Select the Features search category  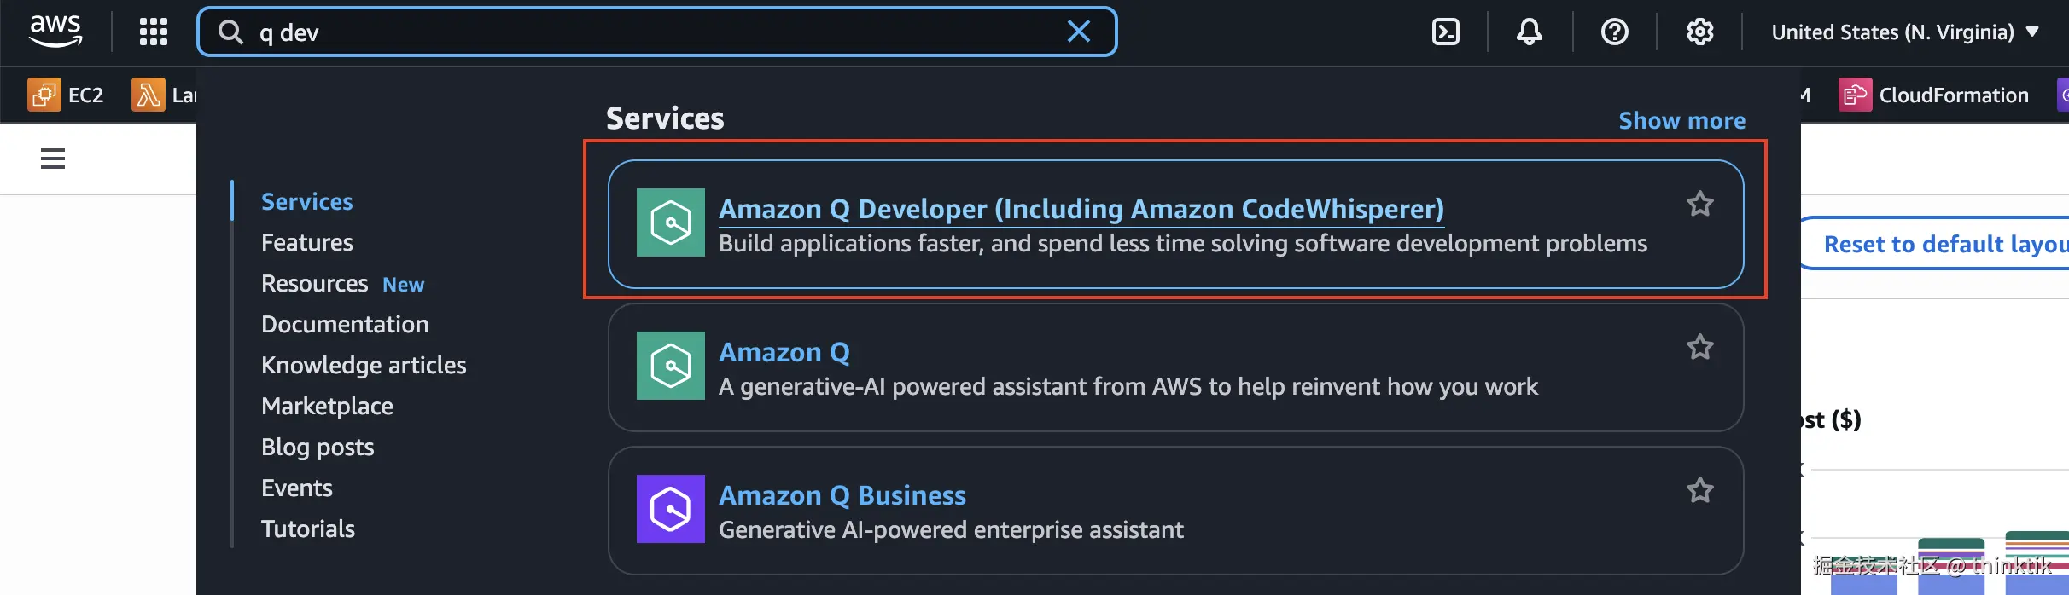click(307, 242)
